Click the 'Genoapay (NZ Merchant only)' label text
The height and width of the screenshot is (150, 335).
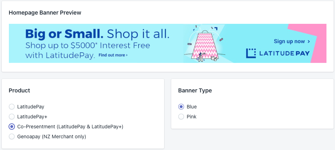pyautogui.click(x=52, y=136)
